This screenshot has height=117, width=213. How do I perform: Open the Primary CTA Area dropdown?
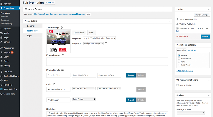[191, 113]
